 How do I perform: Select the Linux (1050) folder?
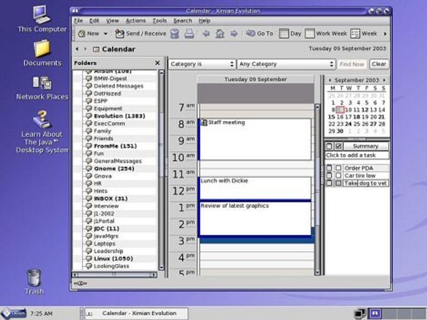click(113, 259)
